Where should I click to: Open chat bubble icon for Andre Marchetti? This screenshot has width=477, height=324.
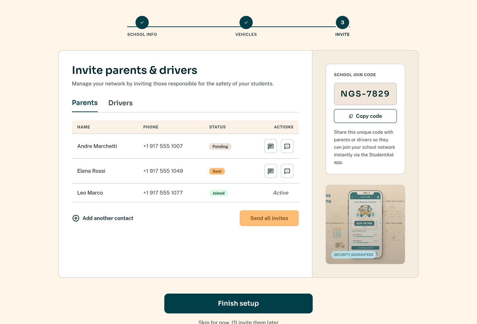coord(287,146)
